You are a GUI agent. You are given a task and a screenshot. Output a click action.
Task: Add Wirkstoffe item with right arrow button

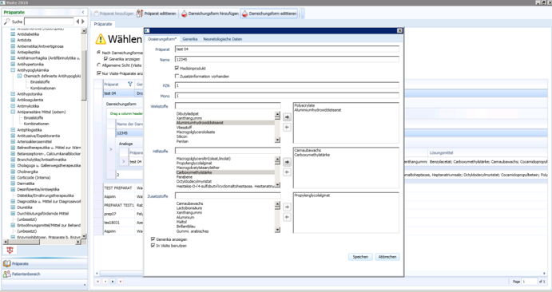(287, 117)
